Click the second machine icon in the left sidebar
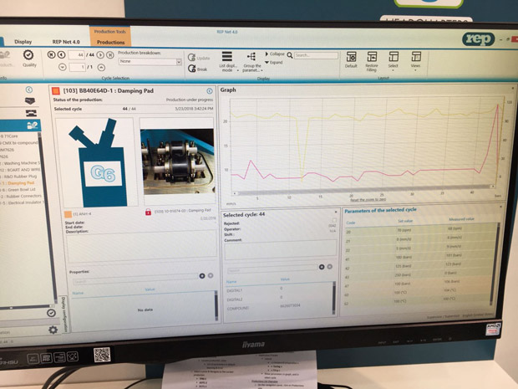This screenshot has height=389, width=518. [x=32, y=113]
